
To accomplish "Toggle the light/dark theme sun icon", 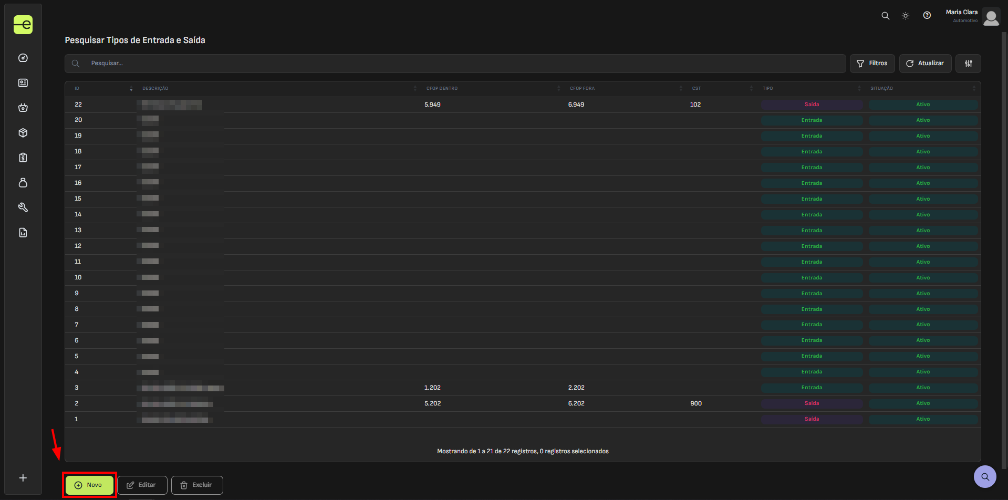I will pos(906,16).
